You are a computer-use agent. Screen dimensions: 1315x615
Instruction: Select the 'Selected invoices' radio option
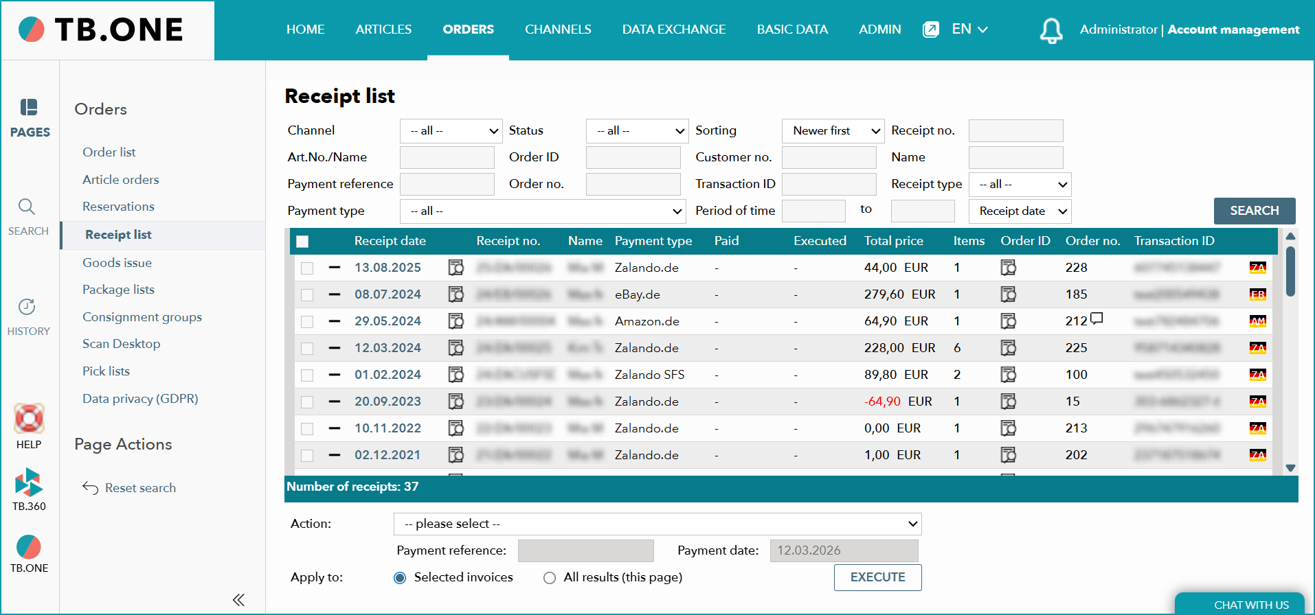click(x=400, y=578)
